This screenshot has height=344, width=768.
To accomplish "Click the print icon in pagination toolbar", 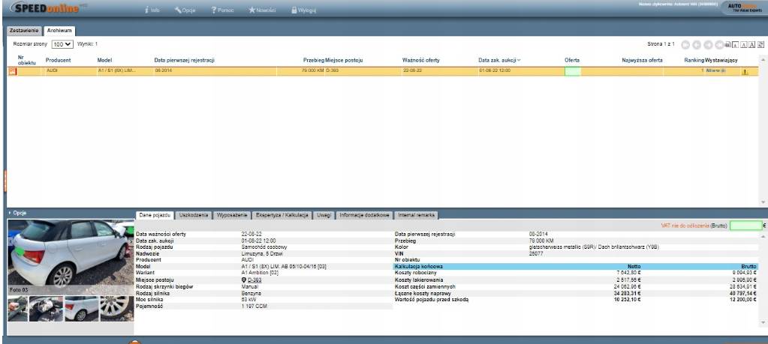I will (728, 45).
